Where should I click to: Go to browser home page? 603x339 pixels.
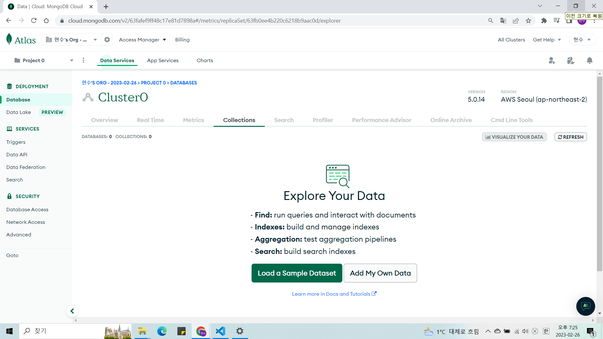[x=46, y=21]
